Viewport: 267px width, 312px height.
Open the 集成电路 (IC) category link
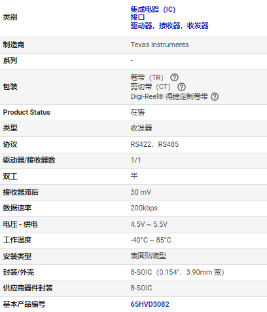pyautogui.click(x=153, y=9)
